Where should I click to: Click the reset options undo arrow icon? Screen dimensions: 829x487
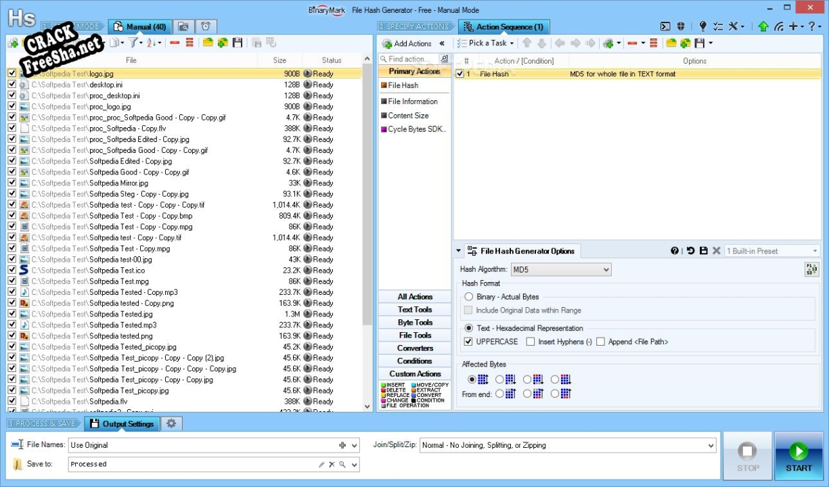690,251
